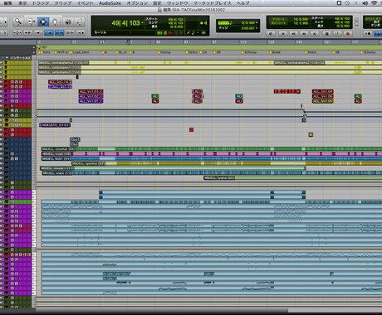Click the green Play transport button
The width and height of the screenshot is (382, 315).
[337, 33]
